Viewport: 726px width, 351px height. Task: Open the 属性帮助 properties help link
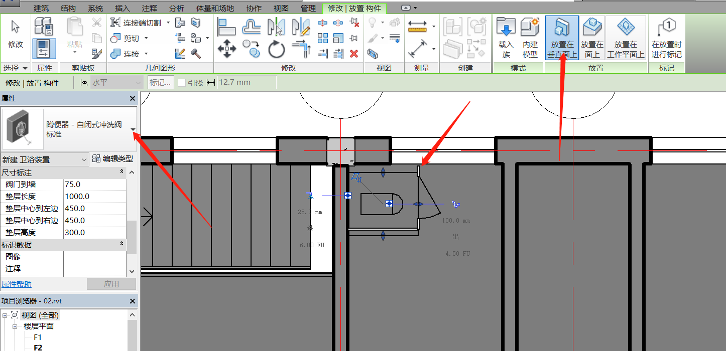[x=17, y=284]
